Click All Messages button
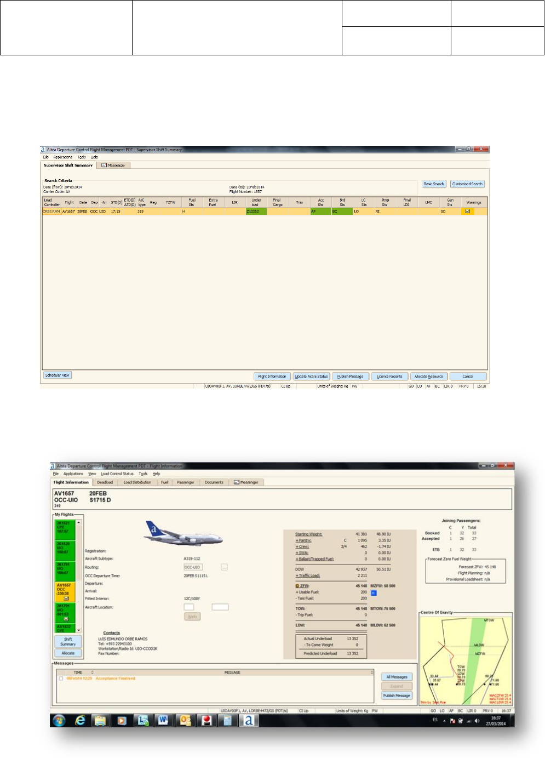 397,677
